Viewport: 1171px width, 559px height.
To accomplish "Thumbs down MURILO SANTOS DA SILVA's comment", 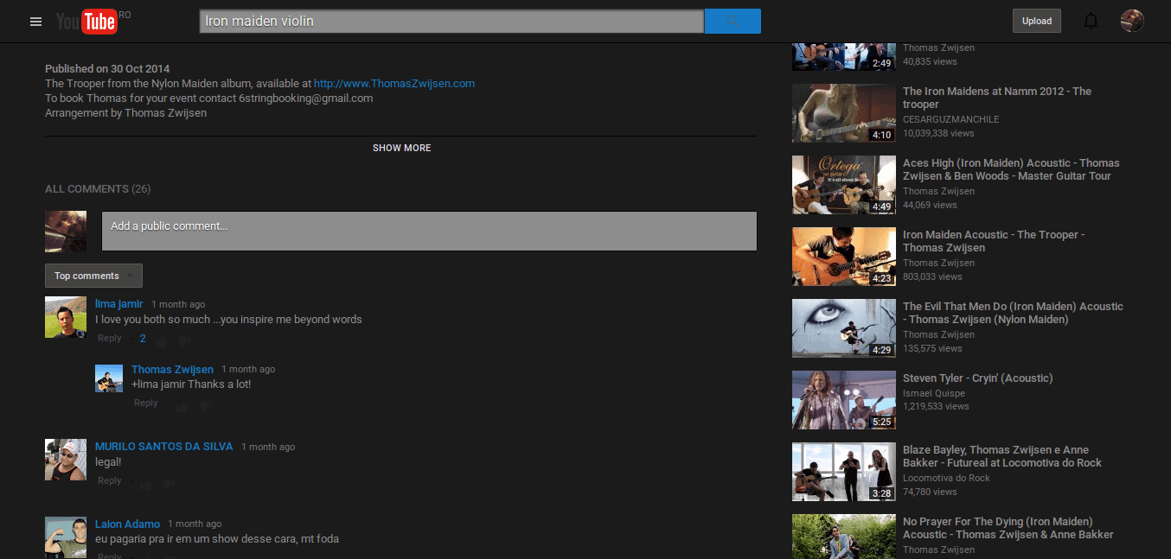I will click(x=169, y=485).
